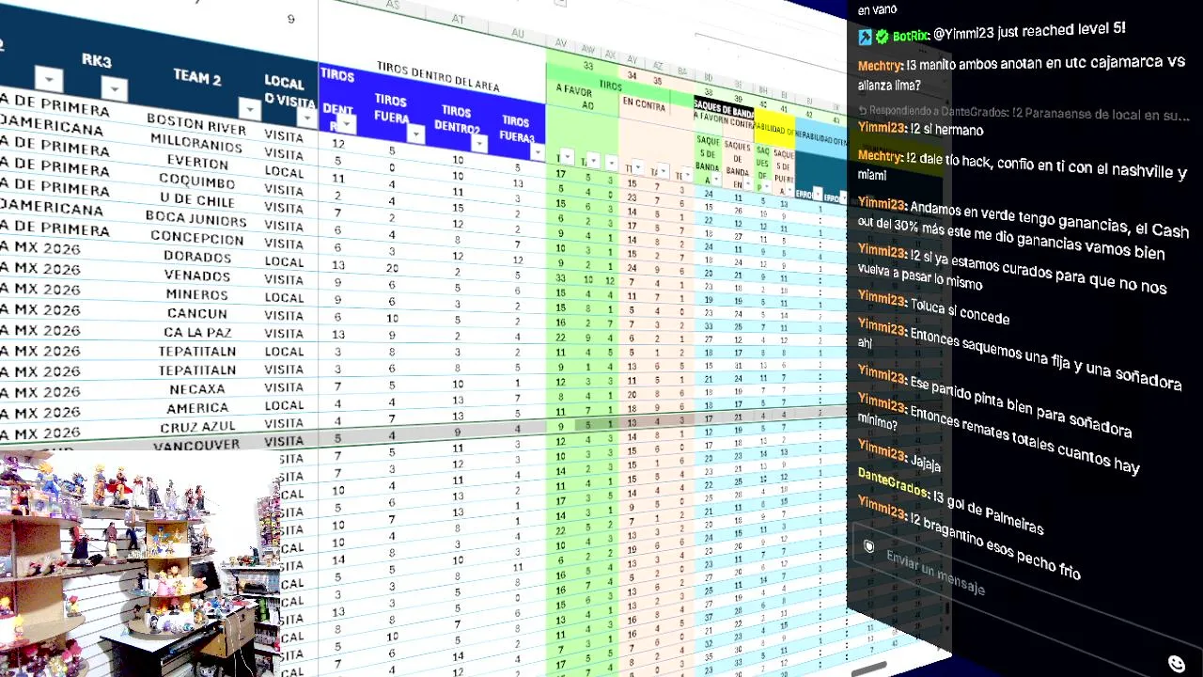Screen dimensions: 1203x677
Task: Click the BotRix green verified check icon
Action: tap(883, 37)
